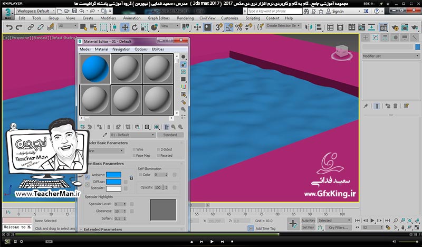Click Assign Material to Selection icon
Viewport: 422px width, 247px height.
(99, 127)
